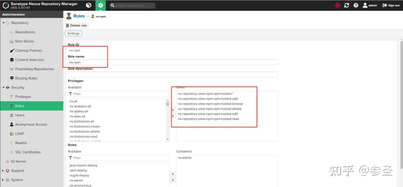403x187 pixels.
Task: Click the Sign out icon
Action: (x=385, y=5)
